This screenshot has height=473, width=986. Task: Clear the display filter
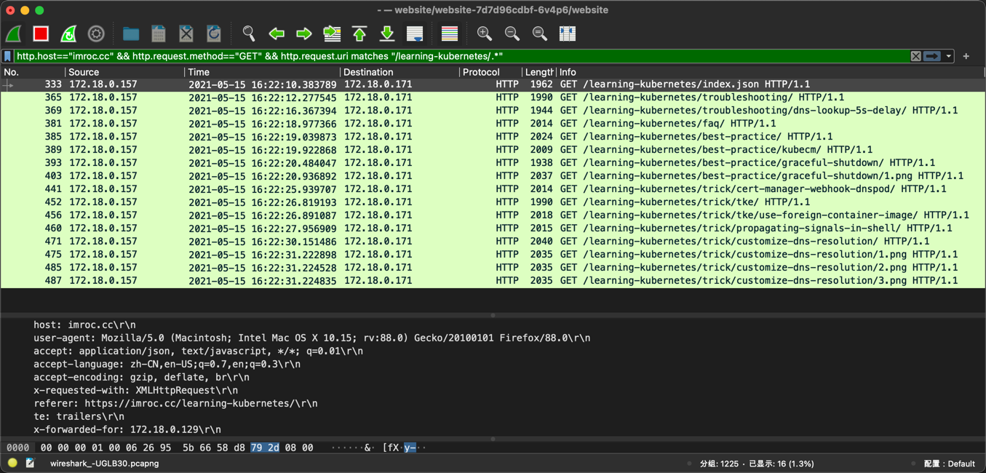(x=916, y=56)
